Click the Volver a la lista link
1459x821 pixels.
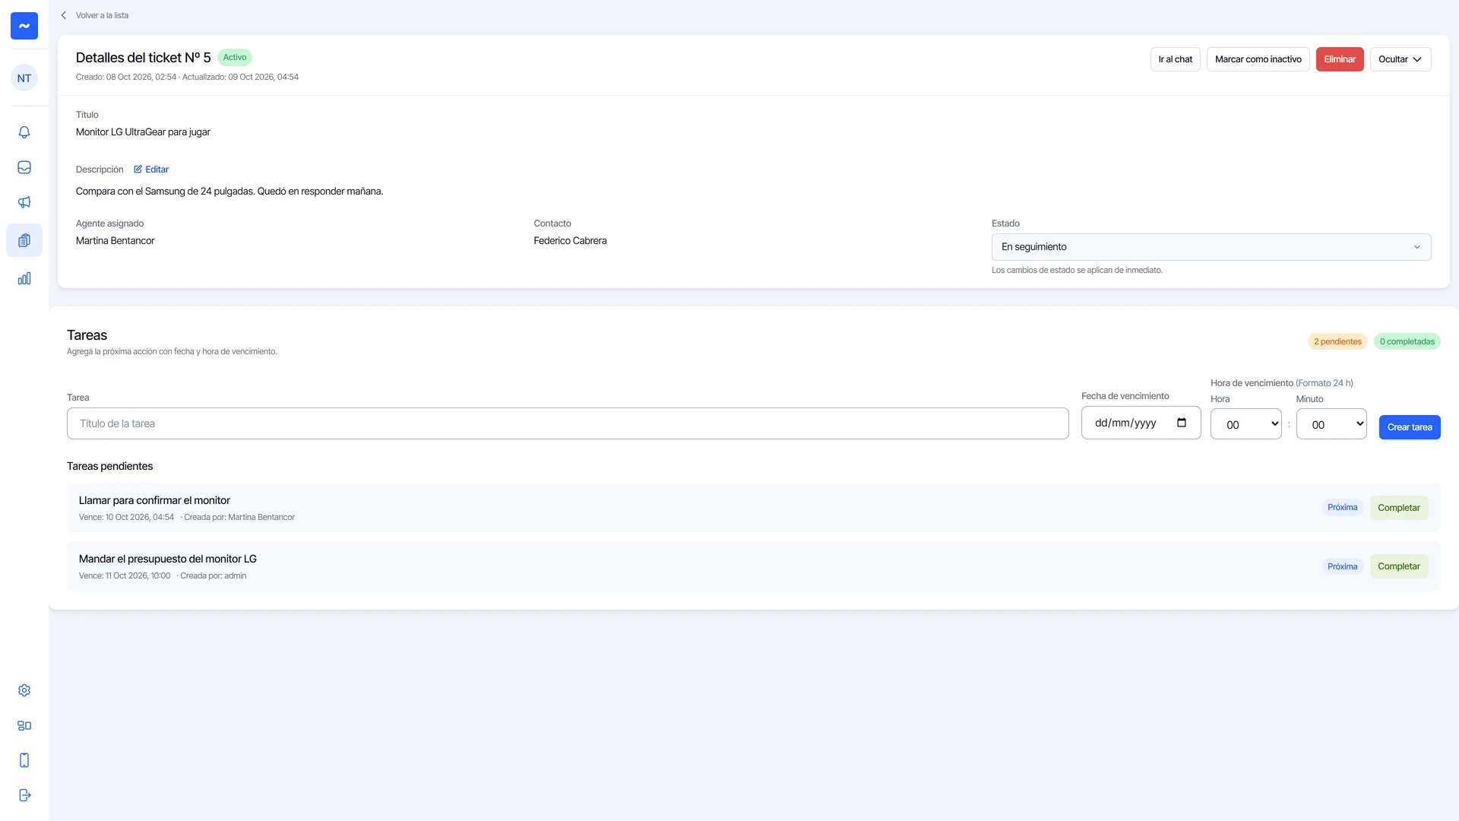[x=102, y=15]
